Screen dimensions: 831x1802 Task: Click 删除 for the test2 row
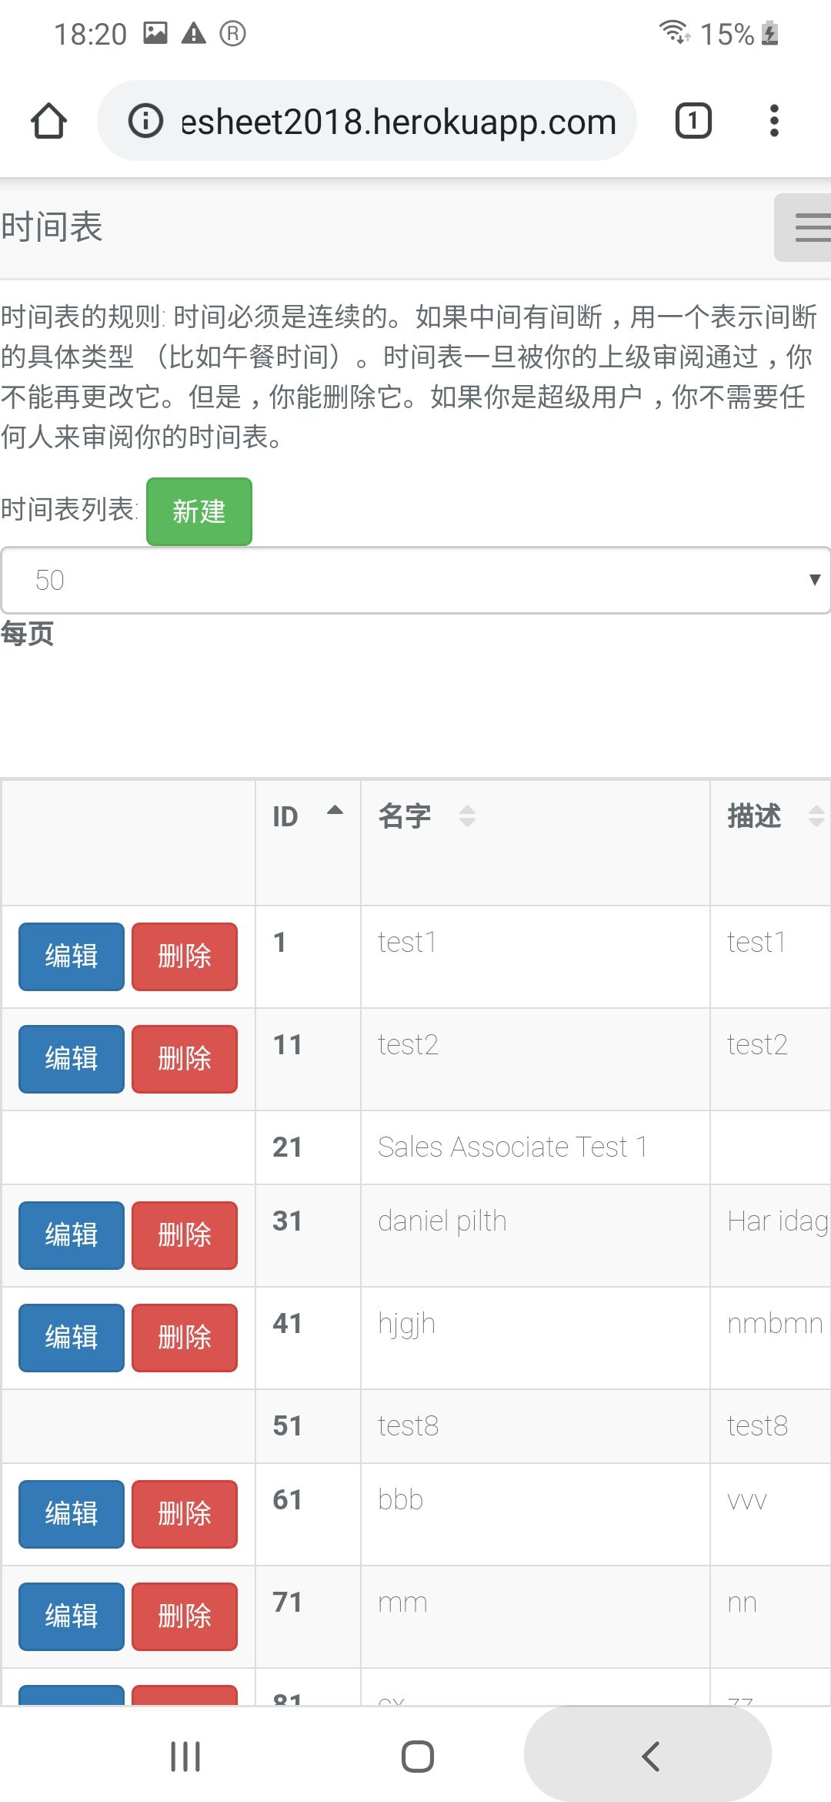coord(185,1059)
